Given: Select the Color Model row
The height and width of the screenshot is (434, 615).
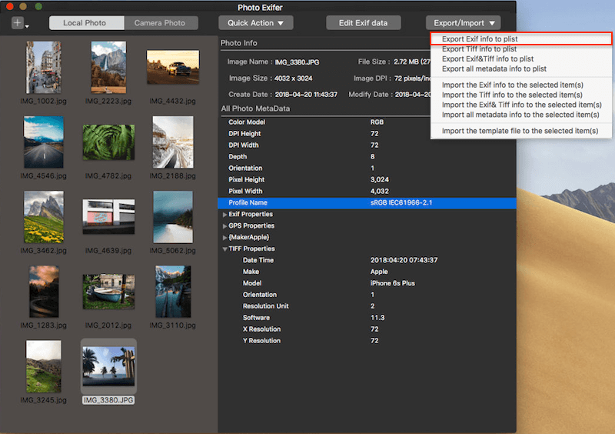Looking at the screenshot, I should point(367,122).
